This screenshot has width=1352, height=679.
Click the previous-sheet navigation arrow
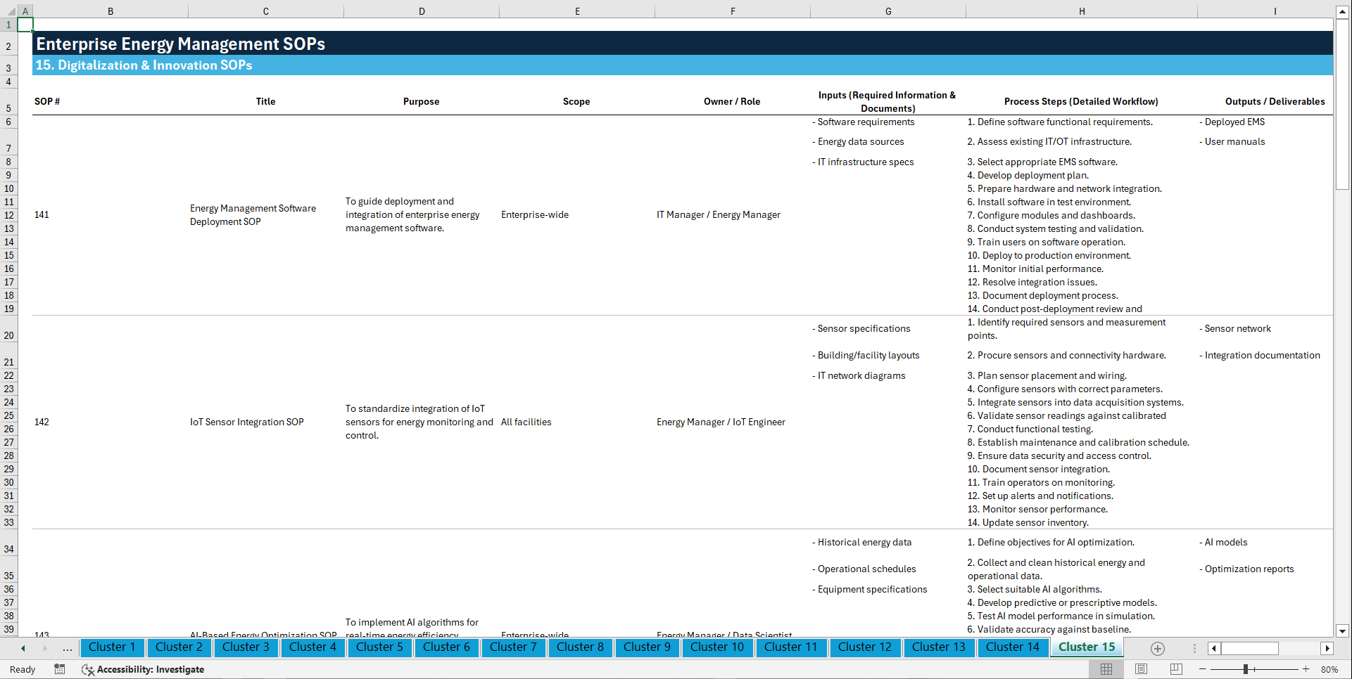(22, 647)
